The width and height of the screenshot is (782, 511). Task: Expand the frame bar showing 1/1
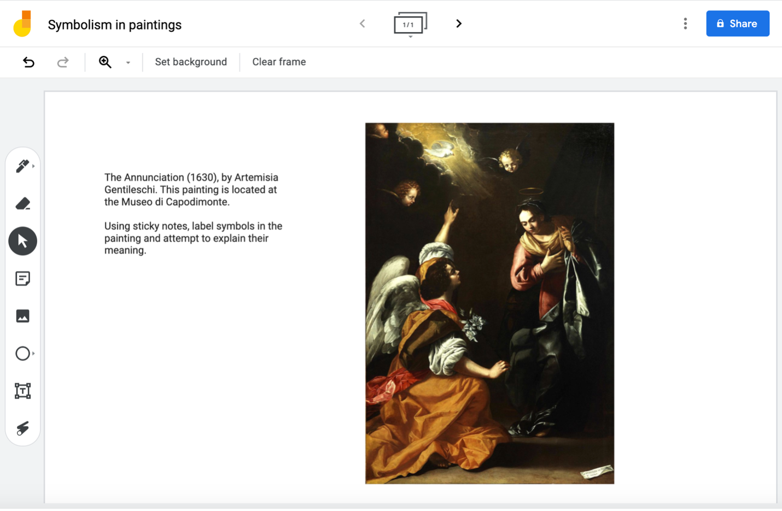(410, 24)
